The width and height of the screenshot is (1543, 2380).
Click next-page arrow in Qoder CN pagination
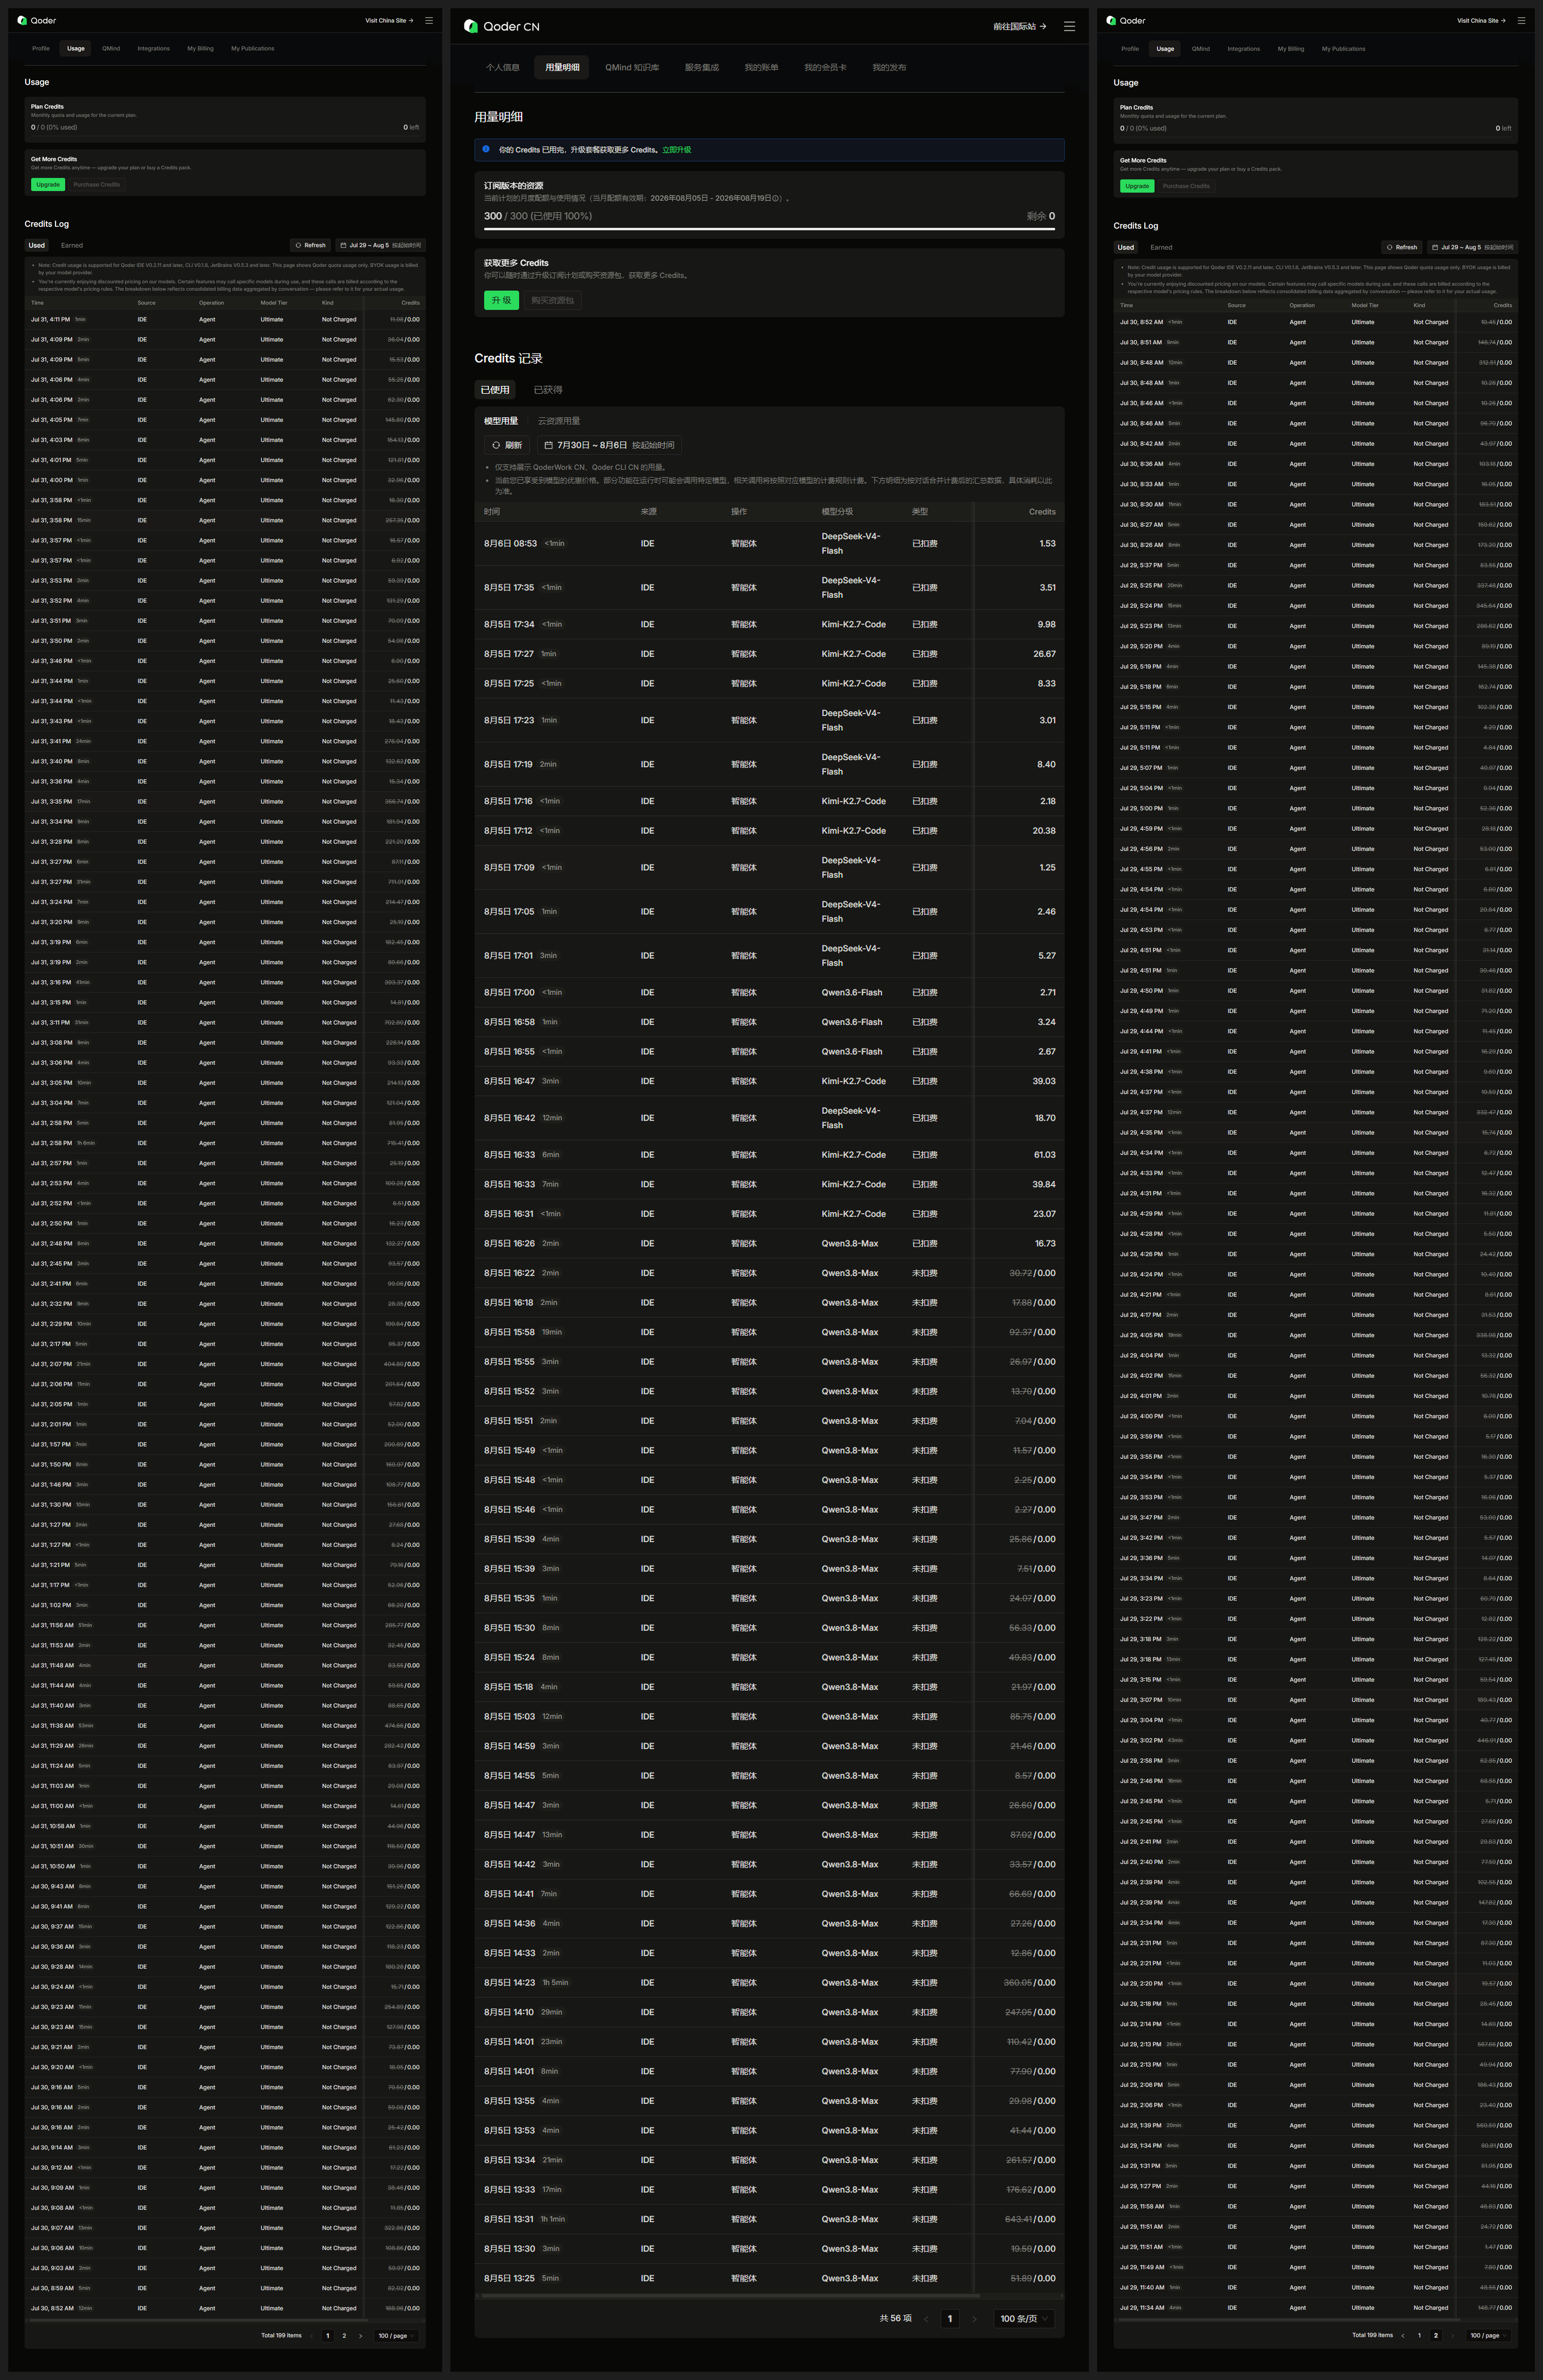pos(975,2318)
